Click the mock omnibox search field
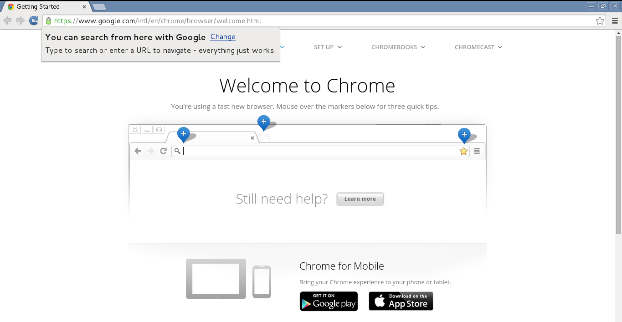This screenshot has height=322, width=622. (x=320, y=151)
